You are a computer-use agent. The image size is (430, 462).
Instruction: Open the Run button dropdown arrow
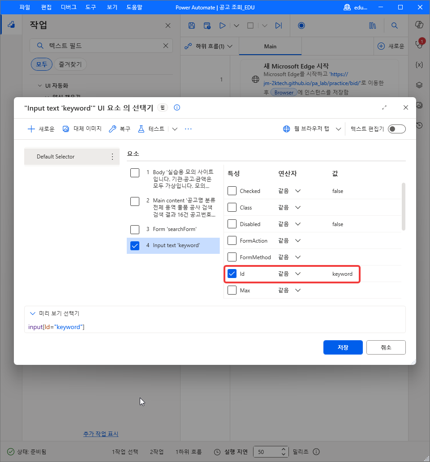pyautogui.click(x=236, y=26)
